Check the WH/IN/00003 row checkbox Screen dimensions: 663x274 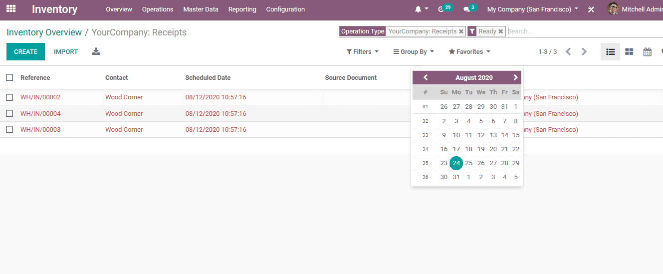tap(9, 129)
